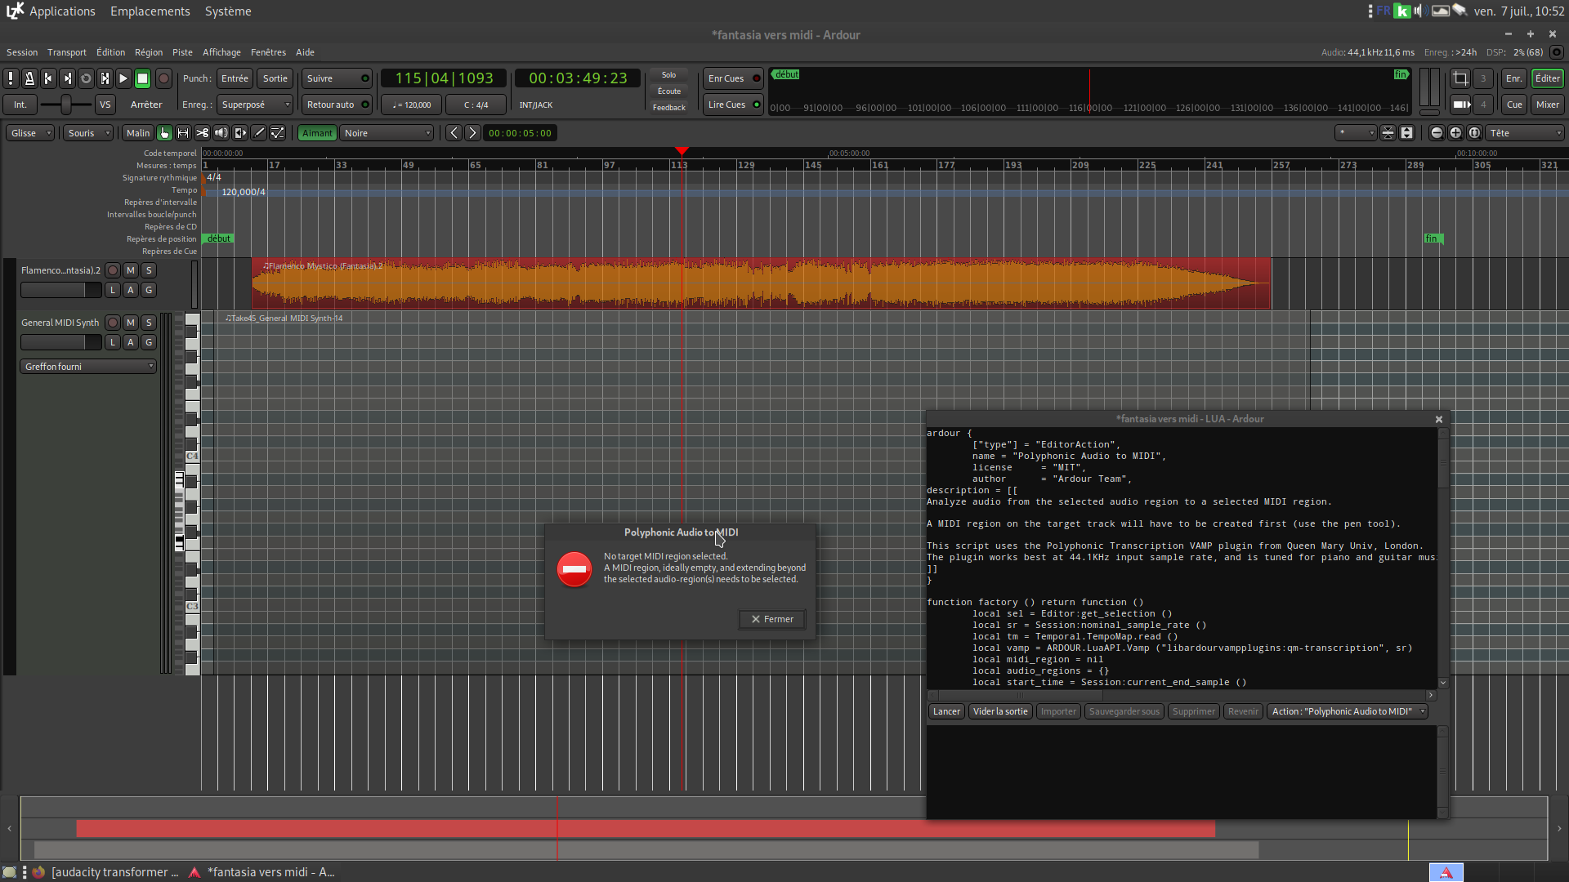Expand the Superposé record mode dropdown
The width and height of the screenshot is (1569, 882).
[x=255, y=105]
